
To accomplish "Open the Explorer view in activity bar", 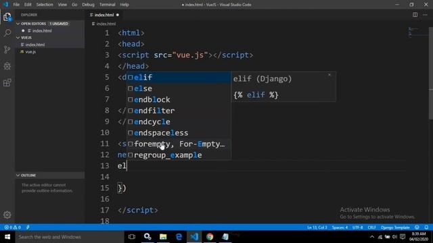I will 7,17.
